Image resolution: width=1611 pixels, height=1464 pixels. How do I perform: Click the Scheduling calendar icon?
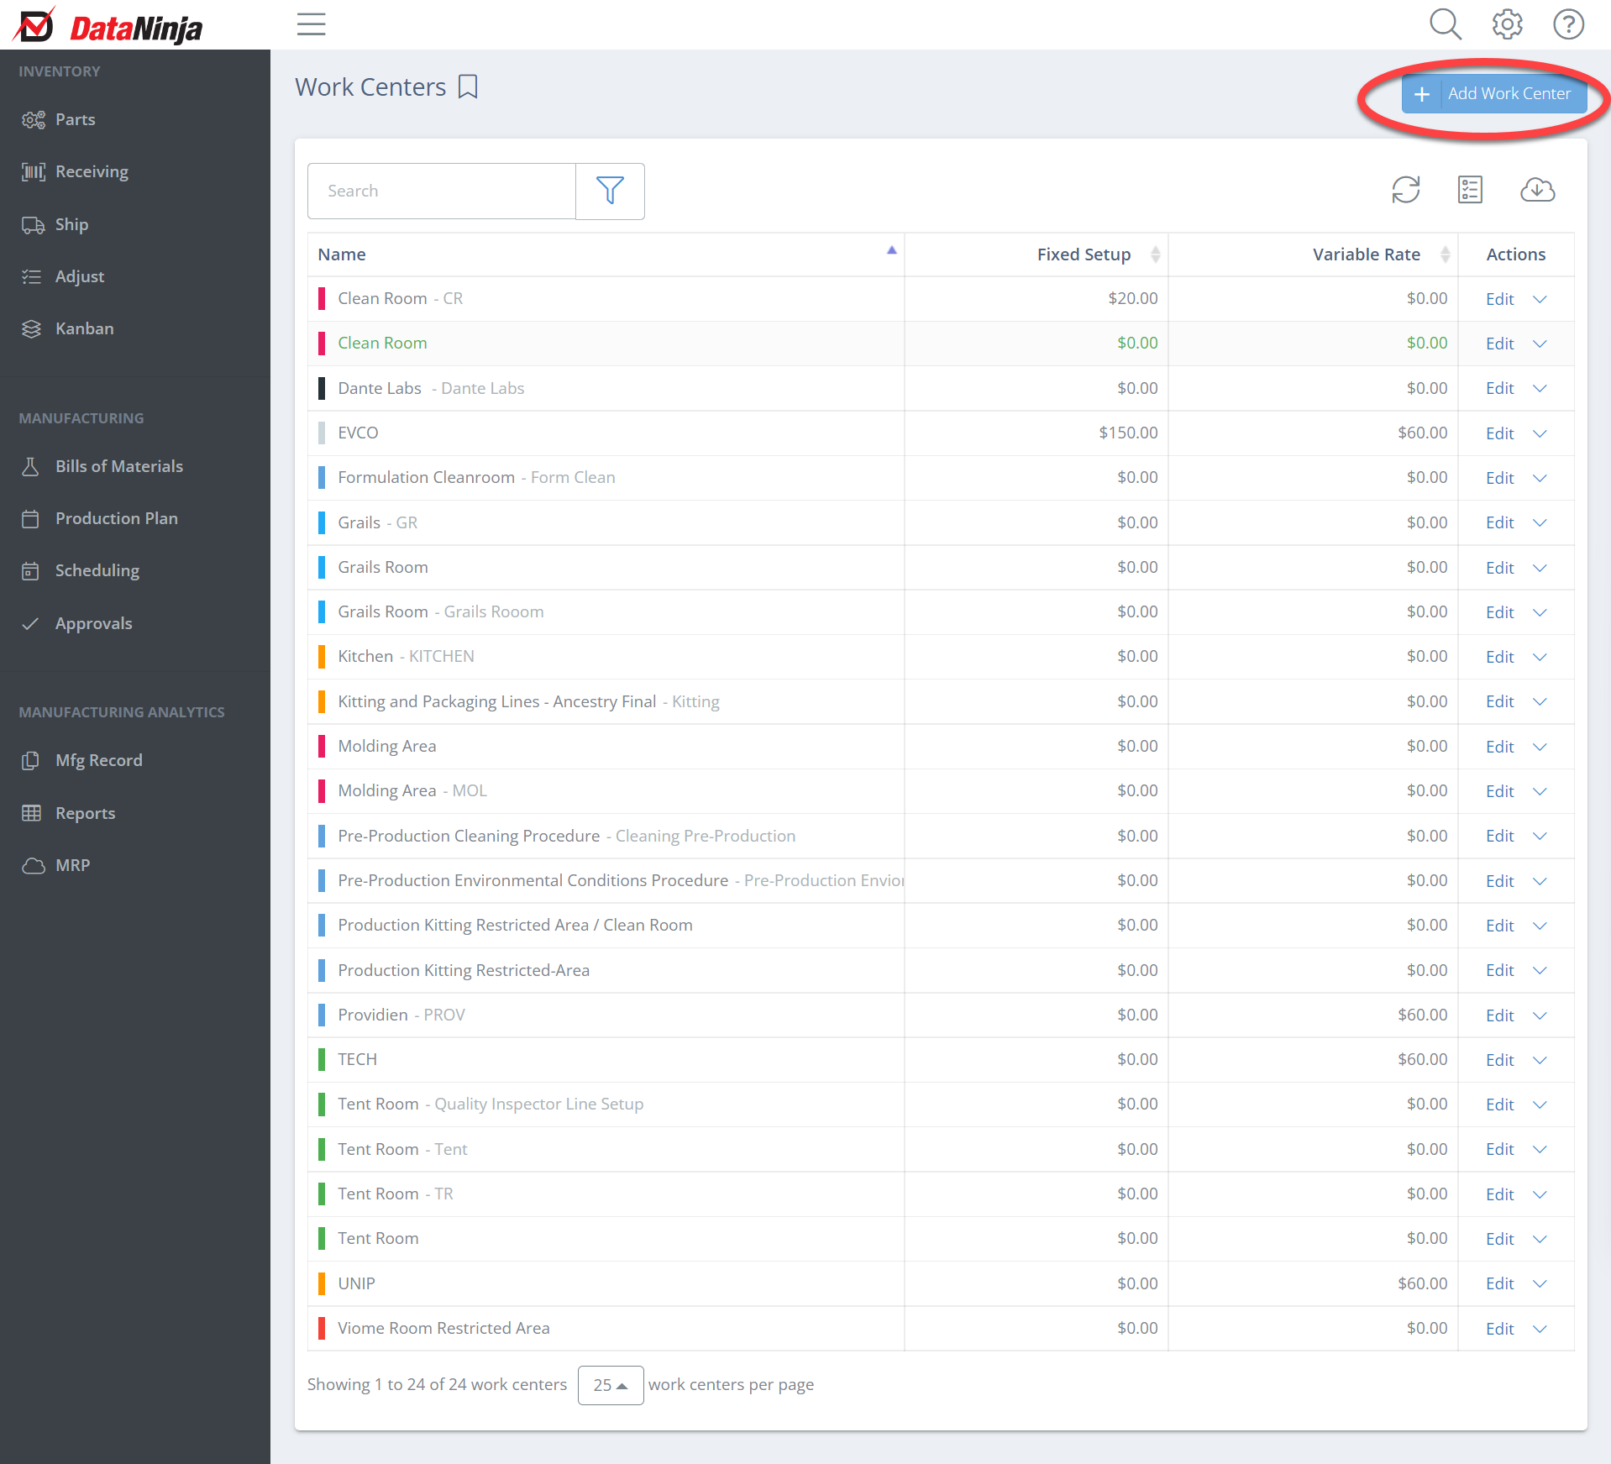(x=30, y=570)
